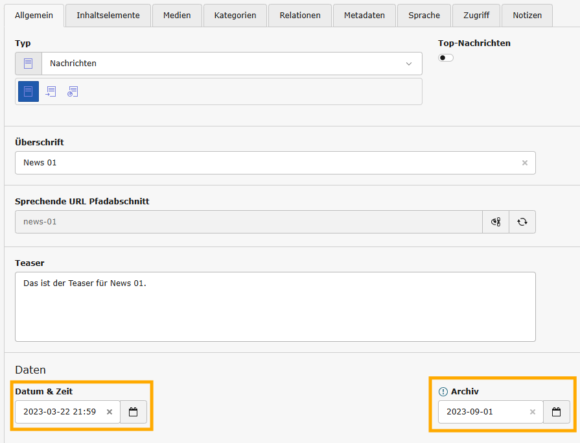
Task: Clear the Archiv date value
Action: coord(533,412)
